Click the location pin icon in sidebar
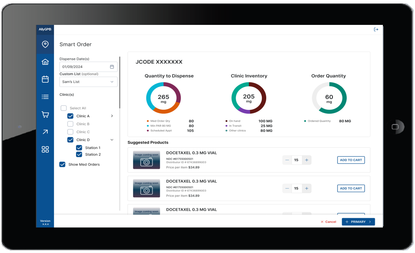Screen dimensions: 415x253 pos(45,44)
